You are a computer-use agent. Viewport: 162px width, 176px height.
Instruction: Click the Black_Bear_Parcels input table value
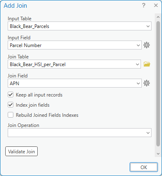click(30, 26)
